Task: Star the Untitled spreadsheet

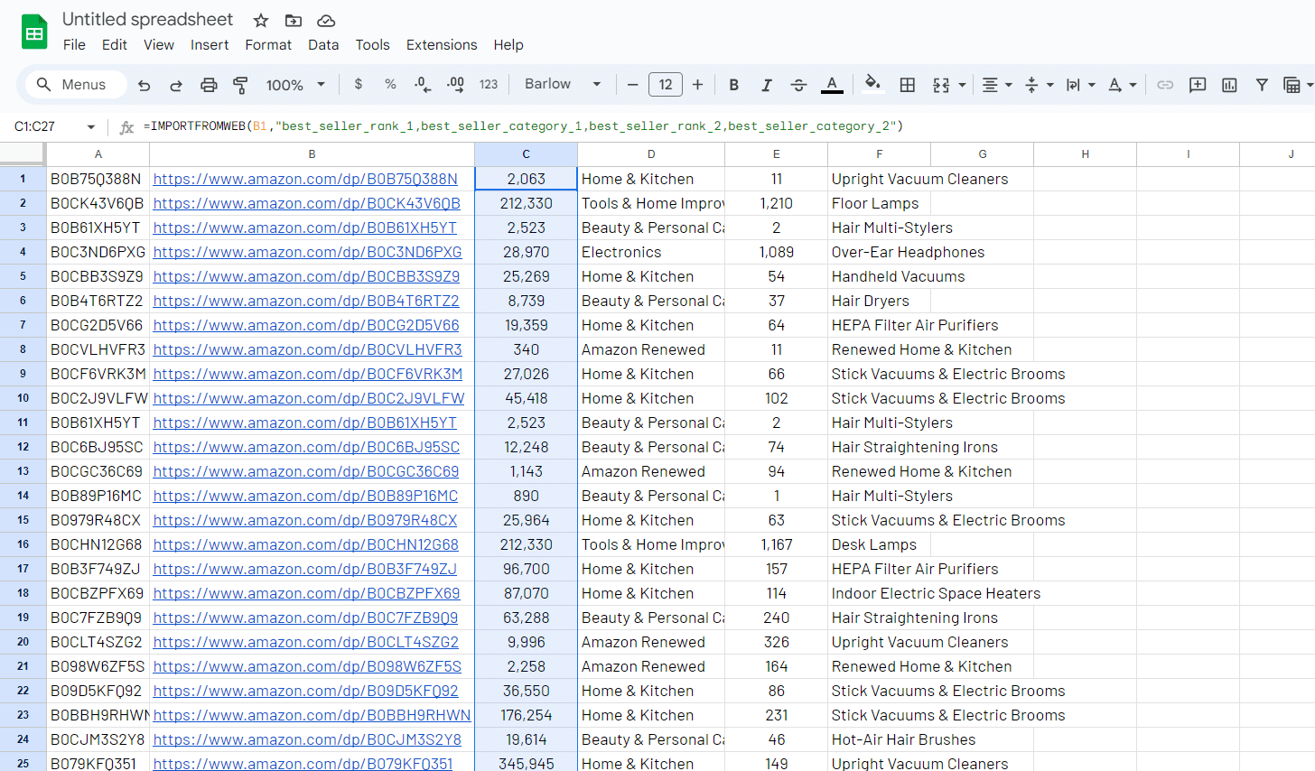Action: tap(261, 20)
